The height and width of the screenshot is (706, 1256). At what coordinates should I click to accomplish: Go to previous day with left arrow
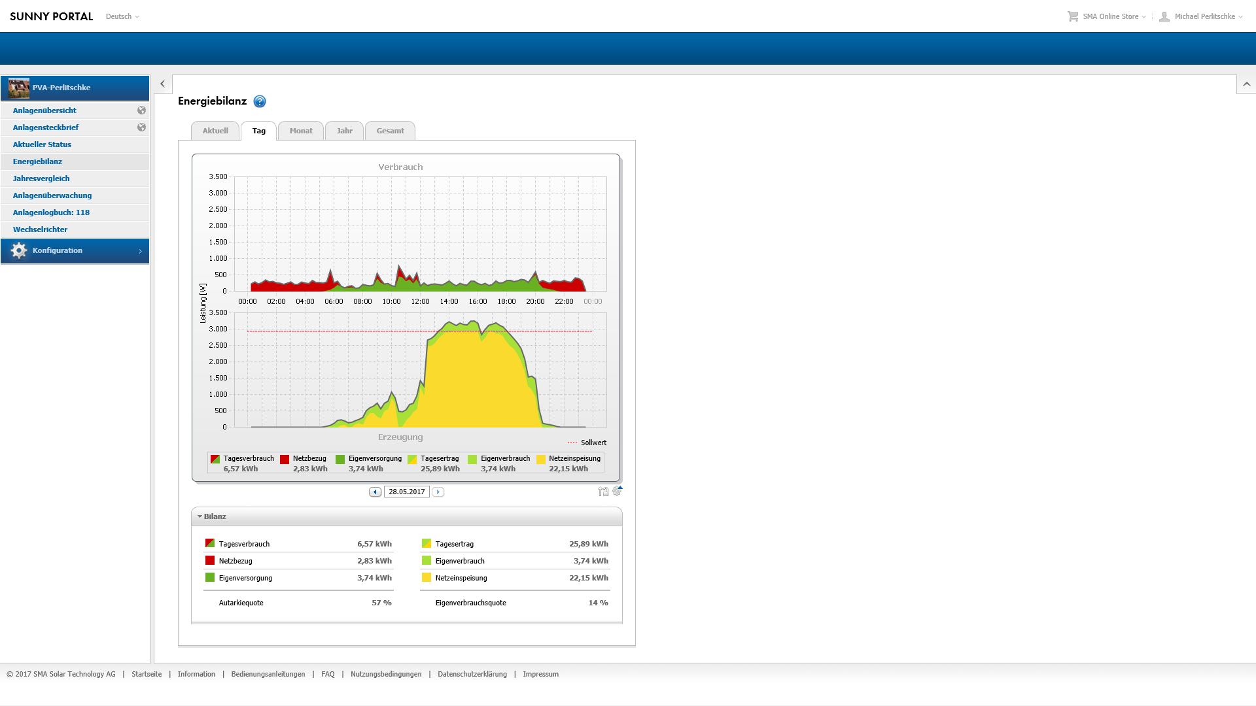click(x=375, y=492)
